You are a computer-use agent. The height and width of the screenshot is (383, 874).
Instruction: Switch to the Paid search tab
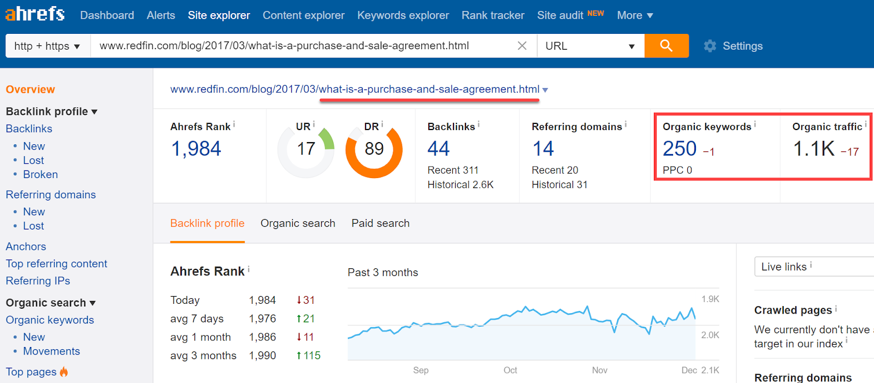coord(380,223)
